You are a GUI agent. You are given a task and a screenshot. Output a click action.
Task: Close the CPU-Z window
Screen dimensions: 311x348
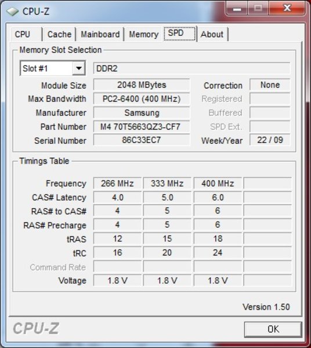point(287,9)
